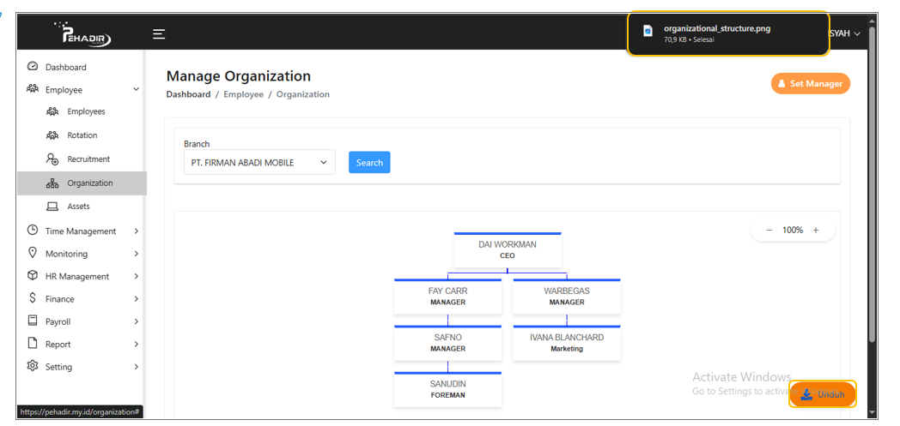Click the hamburger menu icon

pyautogui.click(x=159, y=34)
